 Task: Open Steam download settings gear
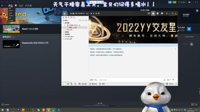[197, 10]
